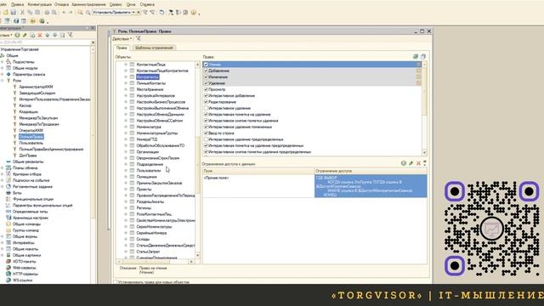Click the filter icon in configuration panel toolbar
Image resolution: width=544 pixels, height=306 pixels.
tap(70, 35)
